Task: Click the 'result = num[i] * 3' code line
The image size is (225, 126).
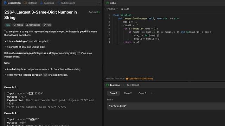Action: [147, 39]
